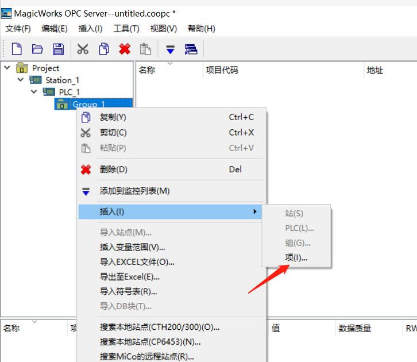The image size is (417, 362).
Task: Open the 编辑(E) menu
Action: (55, 29)
